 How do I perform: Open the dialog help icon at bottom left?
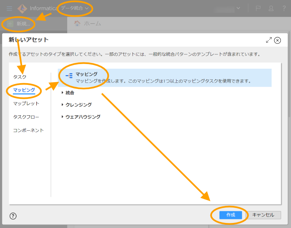pos(13,216)
